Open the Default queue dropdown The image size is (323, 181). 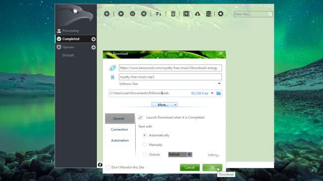click(189, 154)
